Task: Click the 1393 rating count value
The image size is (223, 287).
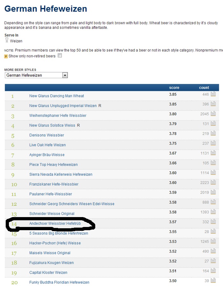Action: click(x=205, y=212)
